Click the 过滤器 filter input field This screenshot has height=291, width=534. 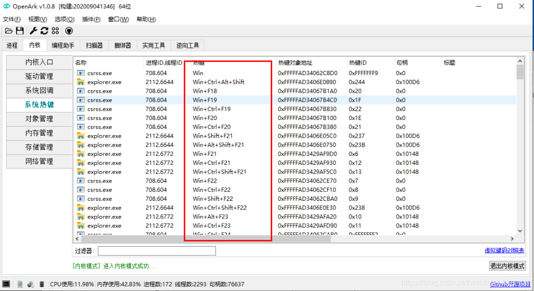click(x=156, y=251)
